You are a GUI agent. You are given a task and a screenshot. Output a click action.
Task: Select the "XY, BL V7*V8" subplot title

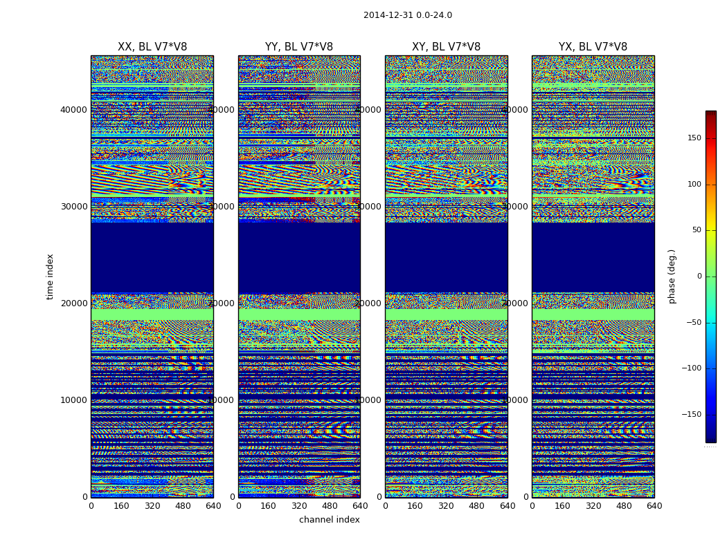pyautogui.click(x=446, y=47)
